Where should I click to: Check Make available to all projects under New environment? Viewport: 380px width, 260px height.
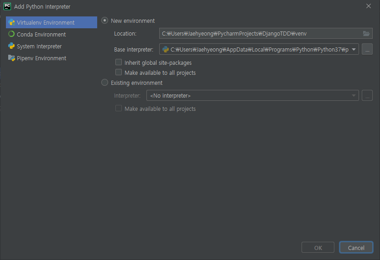119,73
